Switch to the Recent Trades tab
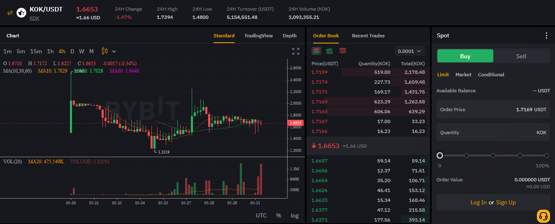Image resolution: width=555 pixels, height=224 pixels. (x=368, y=36)
